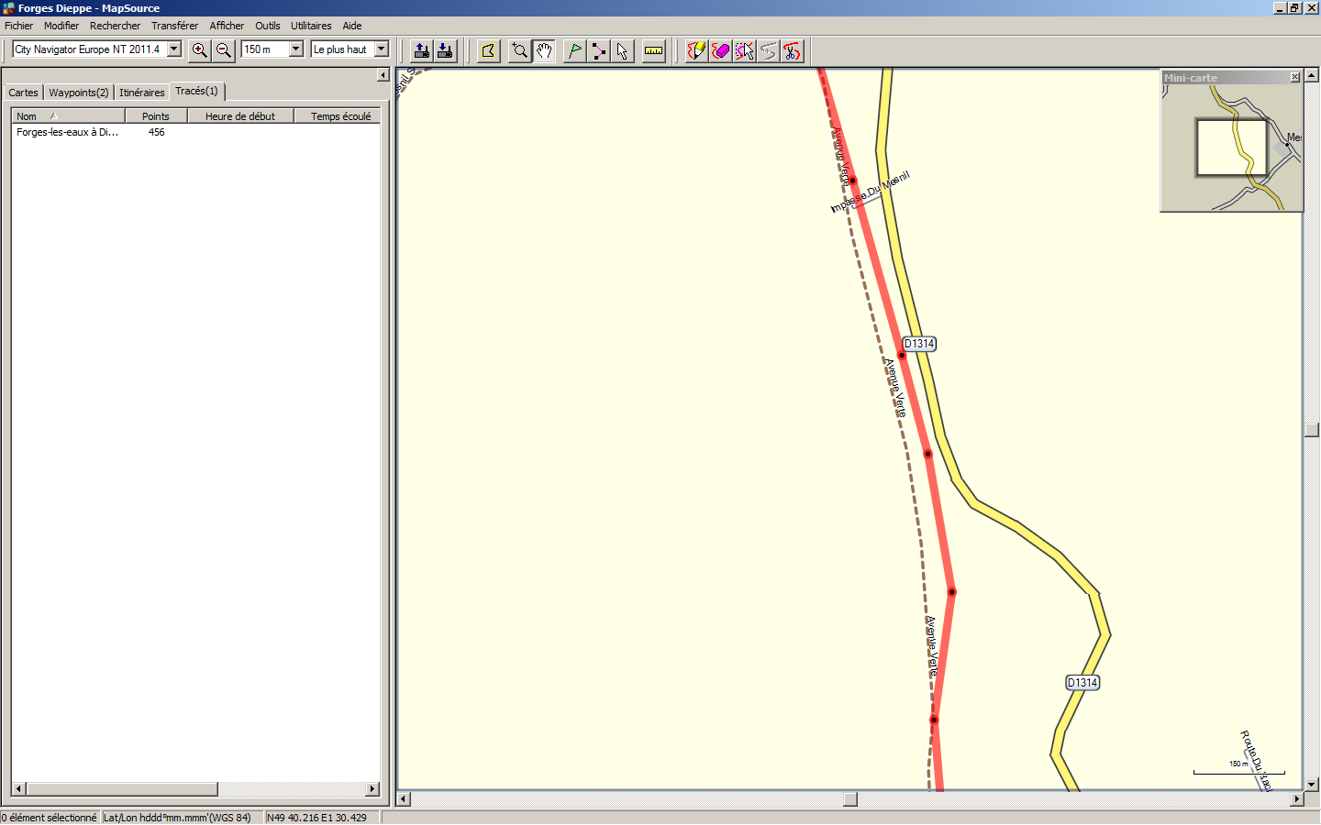
Task: Switch to the Waypoints(2) tab
Action: coord(79,93)
